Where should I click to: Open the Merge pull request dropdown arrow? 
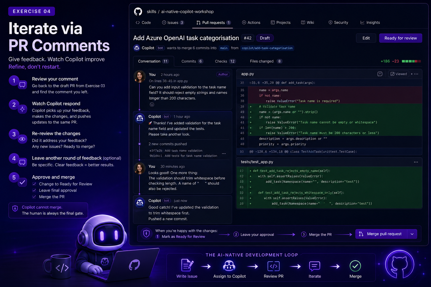tap(412, 234)
